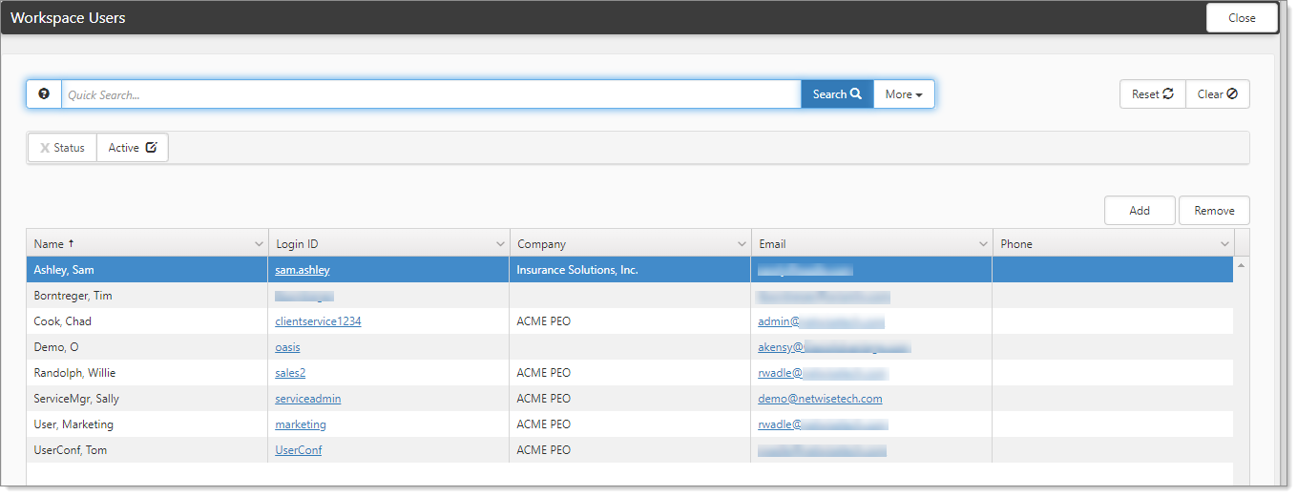Open the sales2 login link

tap(290, 373)
